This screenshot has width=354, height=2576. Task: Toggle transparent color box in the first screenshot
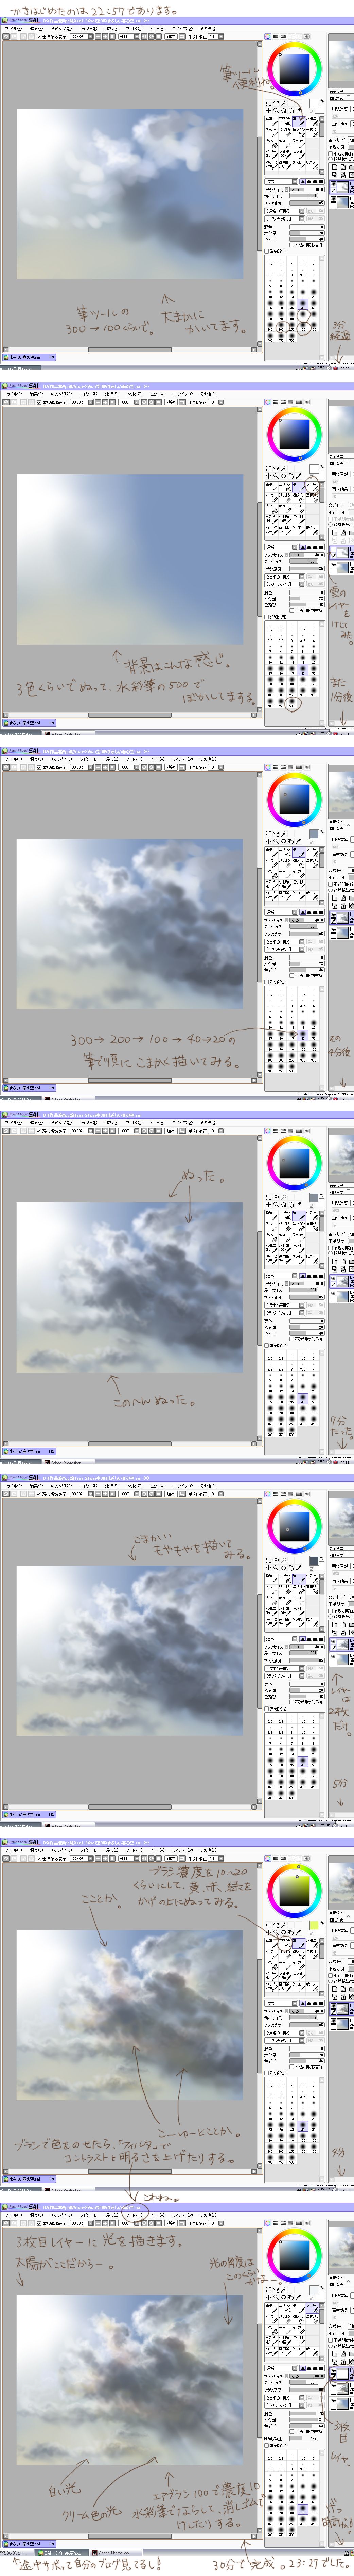pyautogui.click(x=311, y=112)
